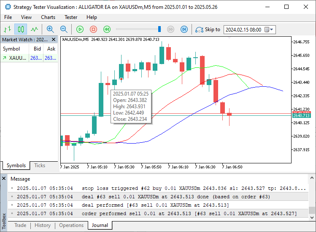Click the Skip to icon

pos(199,29)
